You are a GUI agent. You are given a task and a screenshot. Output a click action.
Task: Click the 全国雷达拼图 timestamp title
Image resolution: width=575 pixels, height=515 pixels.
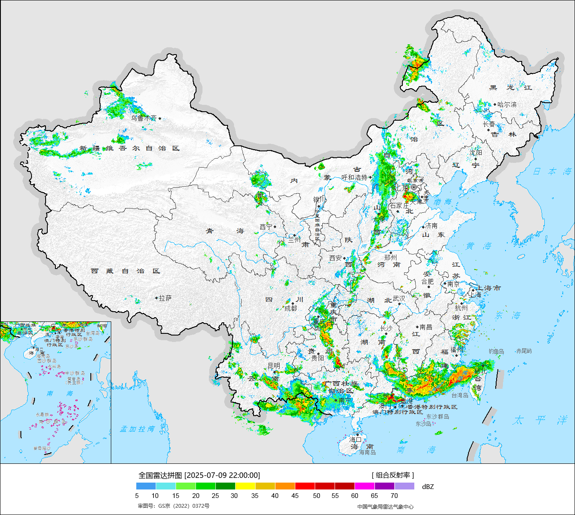(x=199, y=475)
